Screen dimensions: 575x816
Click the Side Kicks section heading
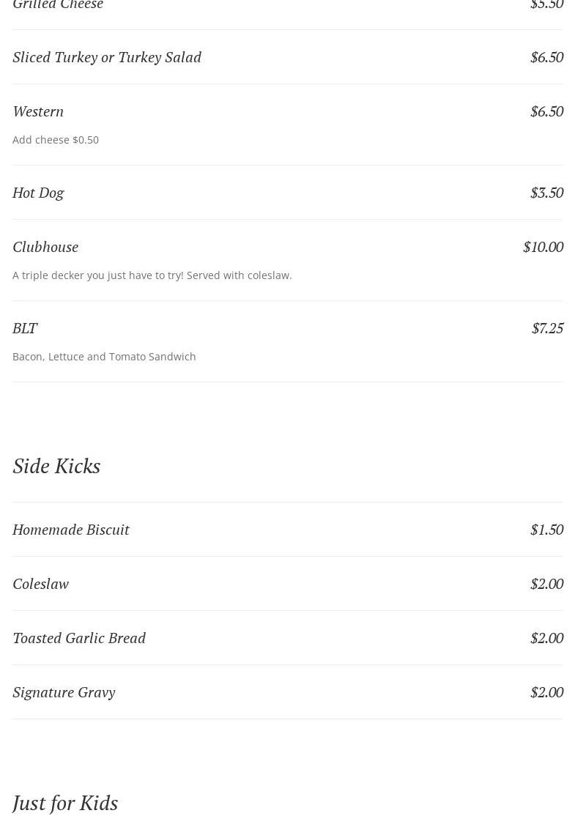(x=56, y=466)
